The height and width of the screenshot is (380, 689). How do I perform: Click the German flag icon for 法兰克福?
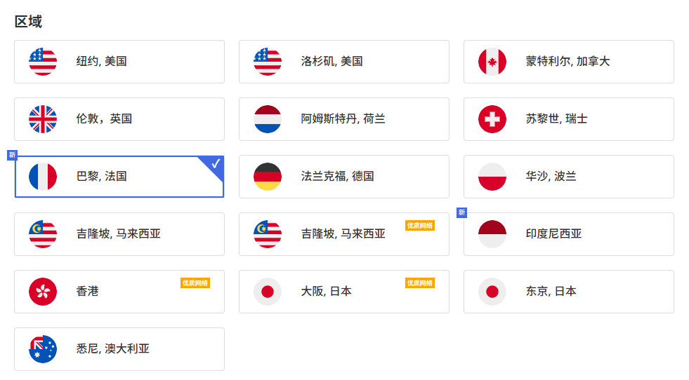[x=268, y=177]
